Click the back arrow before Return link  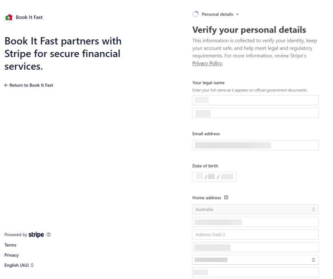(6, 85)
